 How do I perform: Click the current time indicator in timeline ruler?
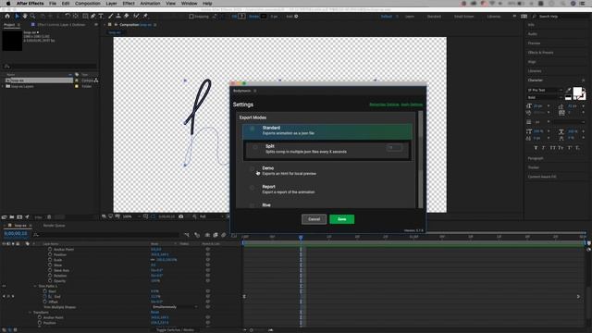tap(301, 237)
